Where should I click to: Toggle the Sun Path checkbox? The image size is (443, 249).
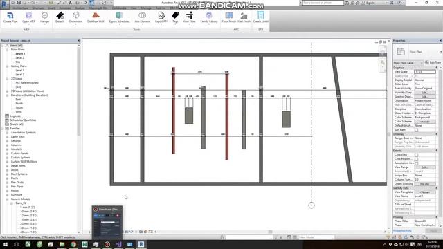coord(417,130)
